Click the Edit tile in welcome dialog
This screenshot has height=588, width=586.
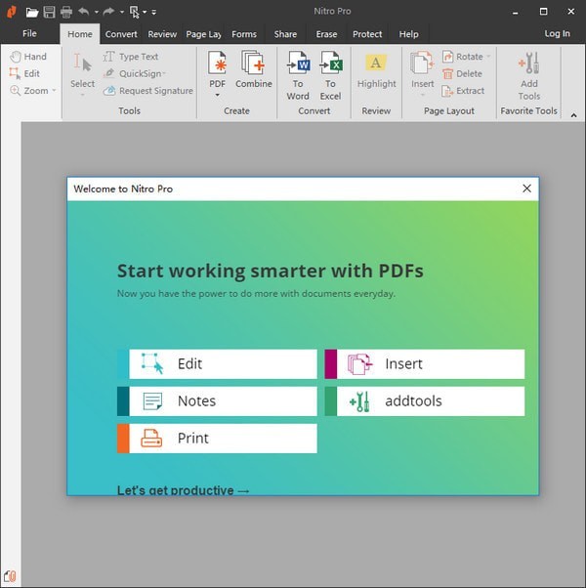(x=217, y=364)
